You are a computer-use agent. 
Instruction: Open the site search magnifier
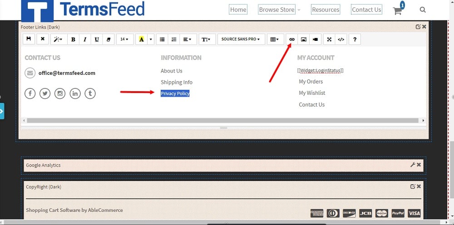point(423,10)
